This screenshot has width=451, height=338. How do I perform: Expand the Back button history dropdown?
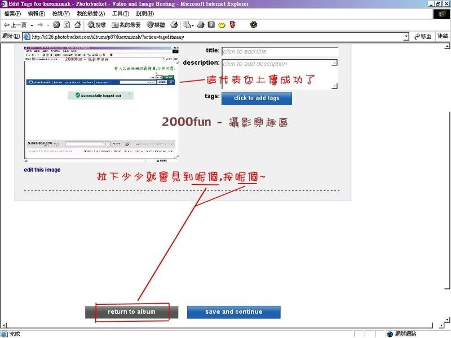(32, 25)
